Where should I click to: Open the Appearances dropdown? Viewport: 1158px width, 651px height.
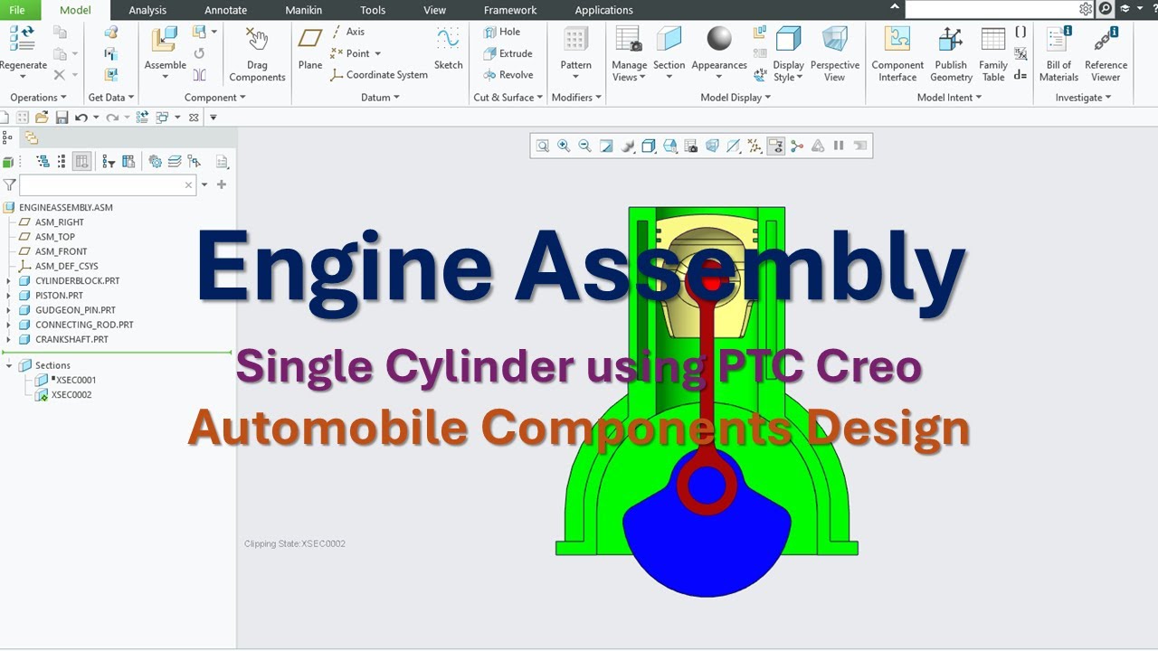click(718, 77)
